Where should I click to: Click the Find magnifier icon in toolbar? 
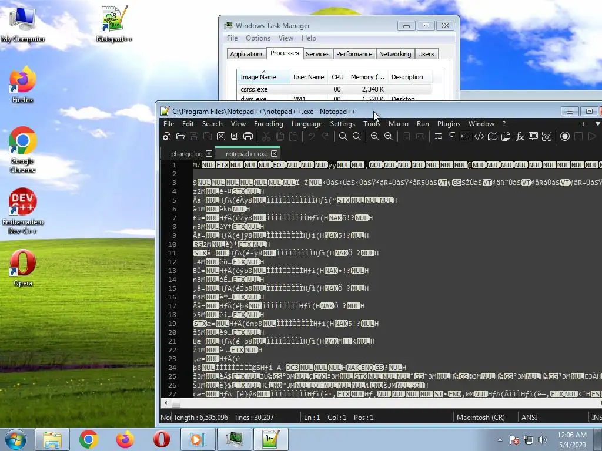click(x=343, y=136)
